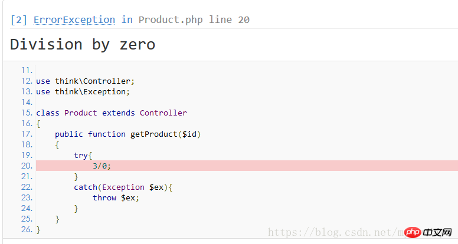458x244 pixels.
Task: Click the ErrorException link
Action: click(74, 20)
